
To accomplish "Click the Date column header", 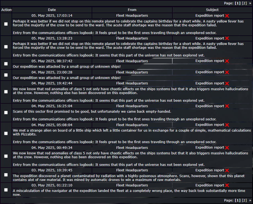I will [x=52, y=10].
